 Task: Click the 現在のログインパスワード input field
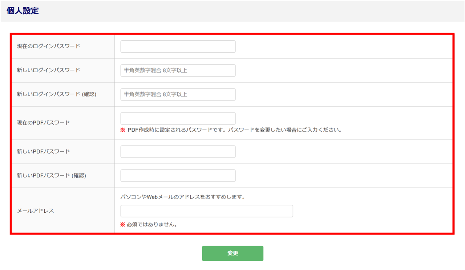[x=178, y=46]
